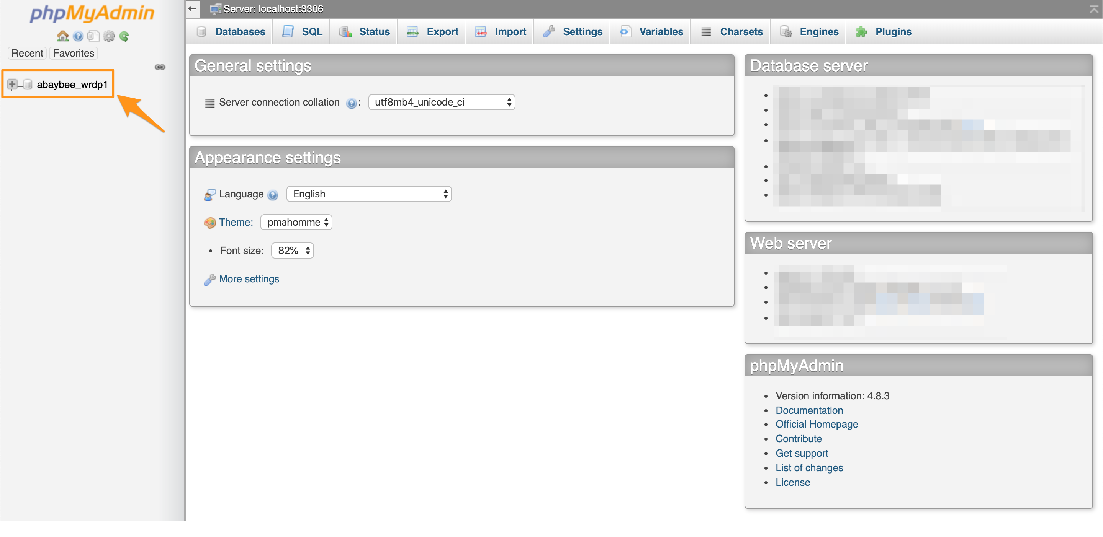Click the Recent button in sidebar

(27, 53)
